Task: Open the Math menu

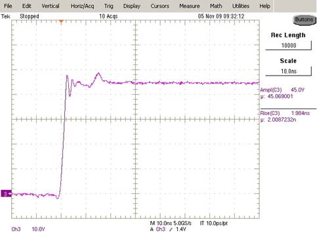Action: click(216, 6)
